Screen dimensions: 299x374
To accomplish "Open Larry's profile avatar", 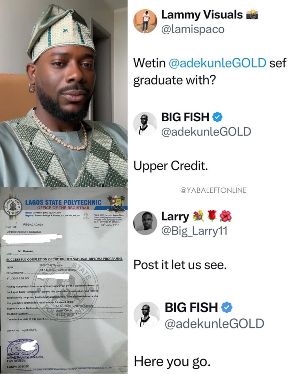I will click(x=145, y=223).
